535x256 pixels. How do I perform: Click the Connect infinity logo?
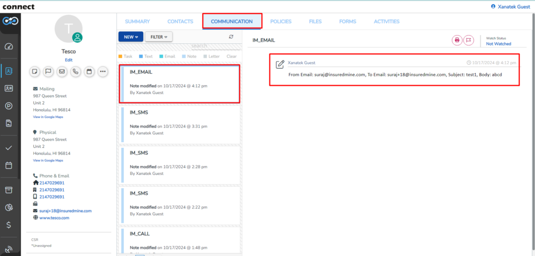10,21
